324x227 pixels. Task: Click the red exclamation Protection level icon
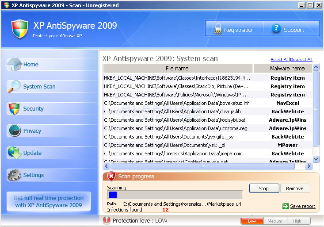pos(107,220)
